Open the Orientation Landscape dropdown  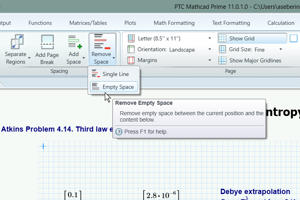pyautogui.click(x=210, y=50)
